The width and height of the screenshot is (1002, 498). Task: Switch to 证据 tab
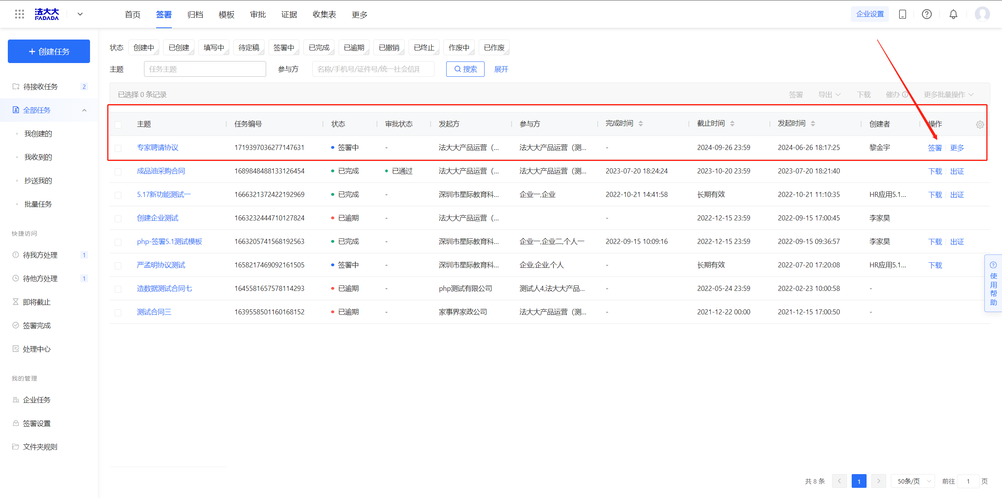click(289, 14)
